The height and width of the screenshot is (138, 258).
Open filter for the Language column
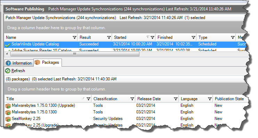pyautogui.click(x=210, y=99)
